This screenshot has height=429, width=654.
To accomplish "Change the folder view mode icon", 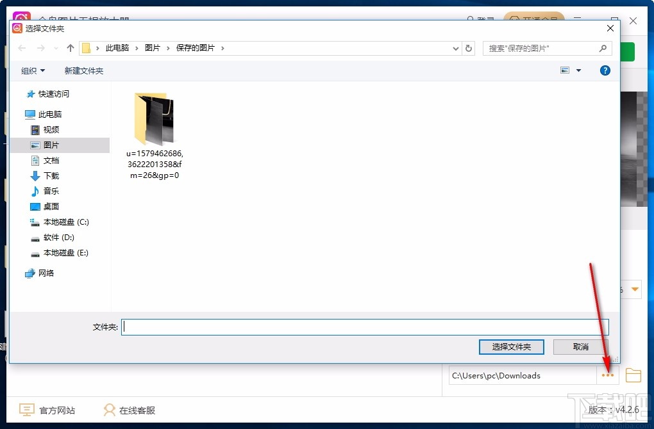I will pyautogui.click(x=566, y=70).
